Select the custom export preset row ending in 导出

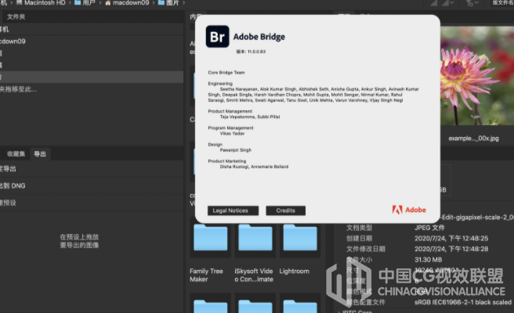click(92, 169)
